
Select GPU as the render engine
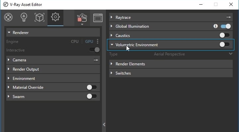[89, 42]
